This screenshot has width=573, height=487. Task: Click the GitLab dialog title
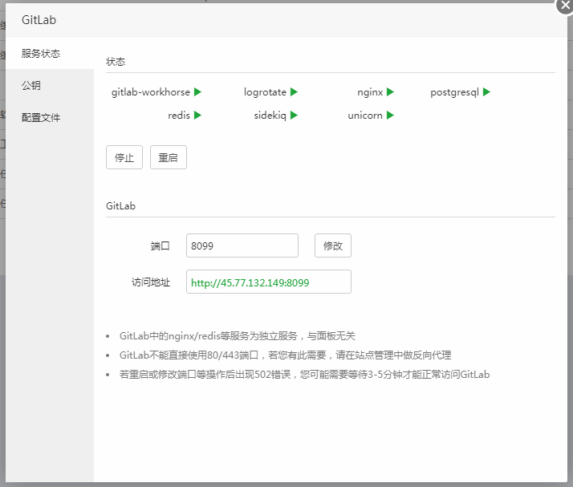click(39, 20)
